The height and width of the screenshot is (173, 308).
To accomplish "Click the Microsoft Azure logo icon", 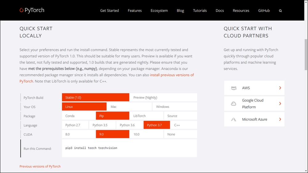I will (x=233, y=119).
